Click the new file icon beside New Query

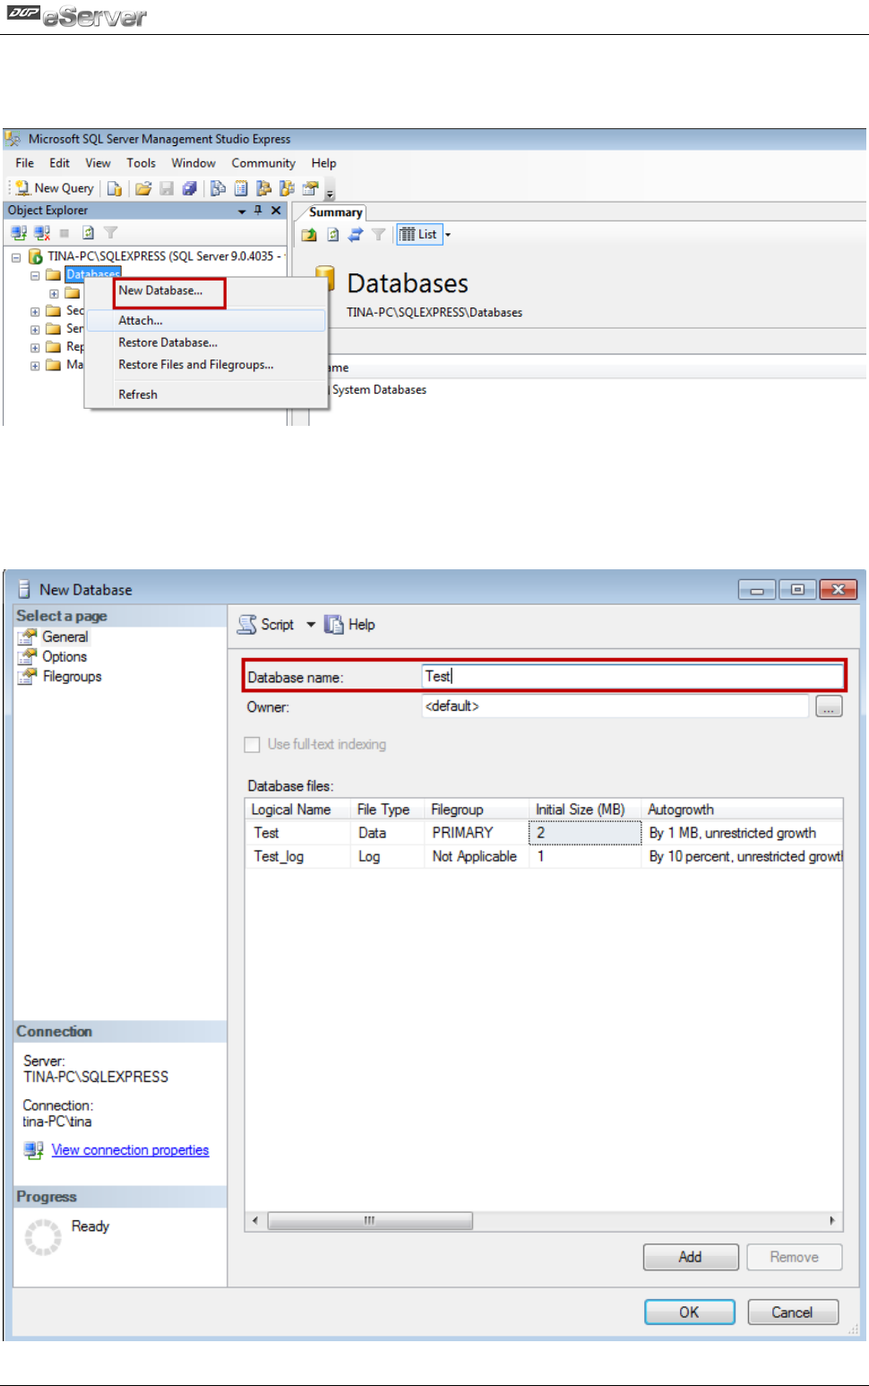114,188
